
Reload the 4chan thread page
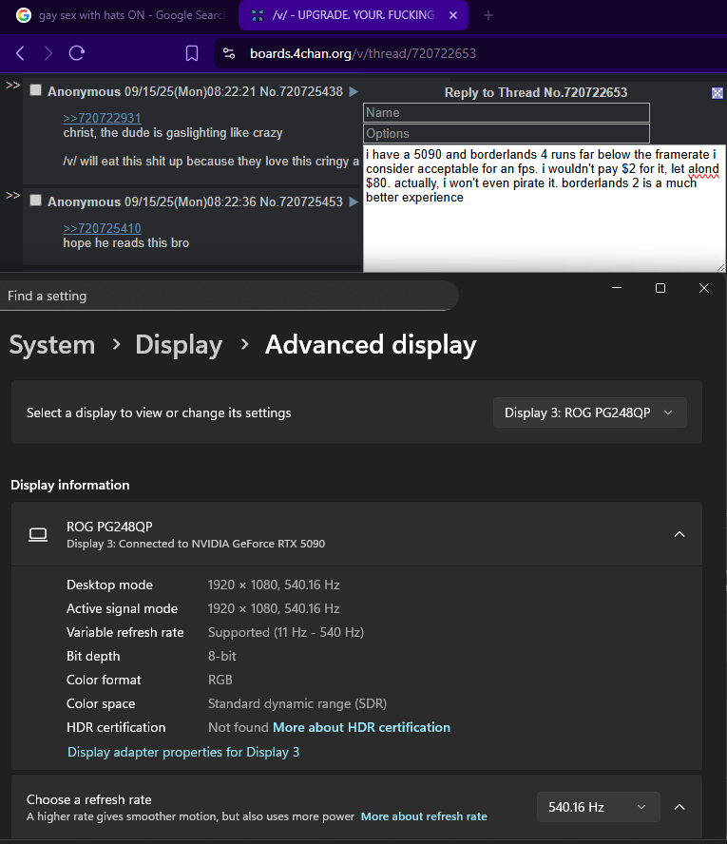pos(77,53)
